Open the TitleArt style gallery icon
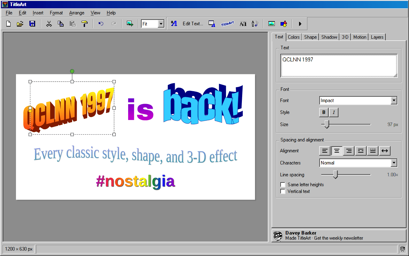Viewport: 409px width, 256px height. [227, 24]
